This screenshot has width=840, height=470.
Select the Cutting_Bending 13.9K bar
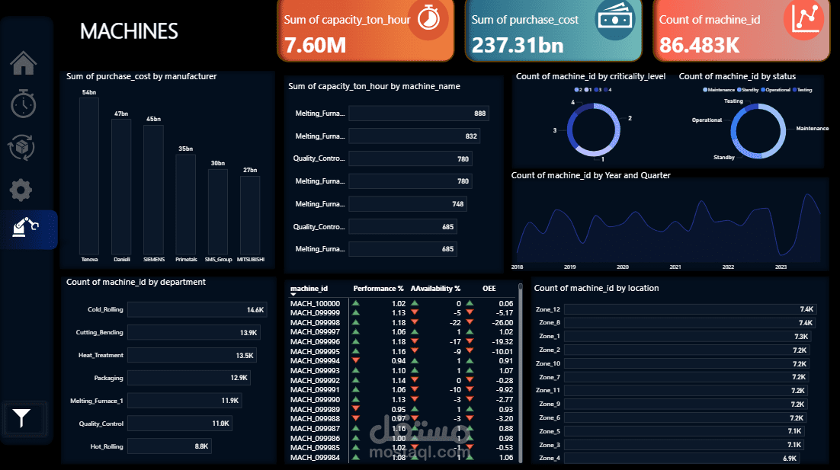point(194,332)
